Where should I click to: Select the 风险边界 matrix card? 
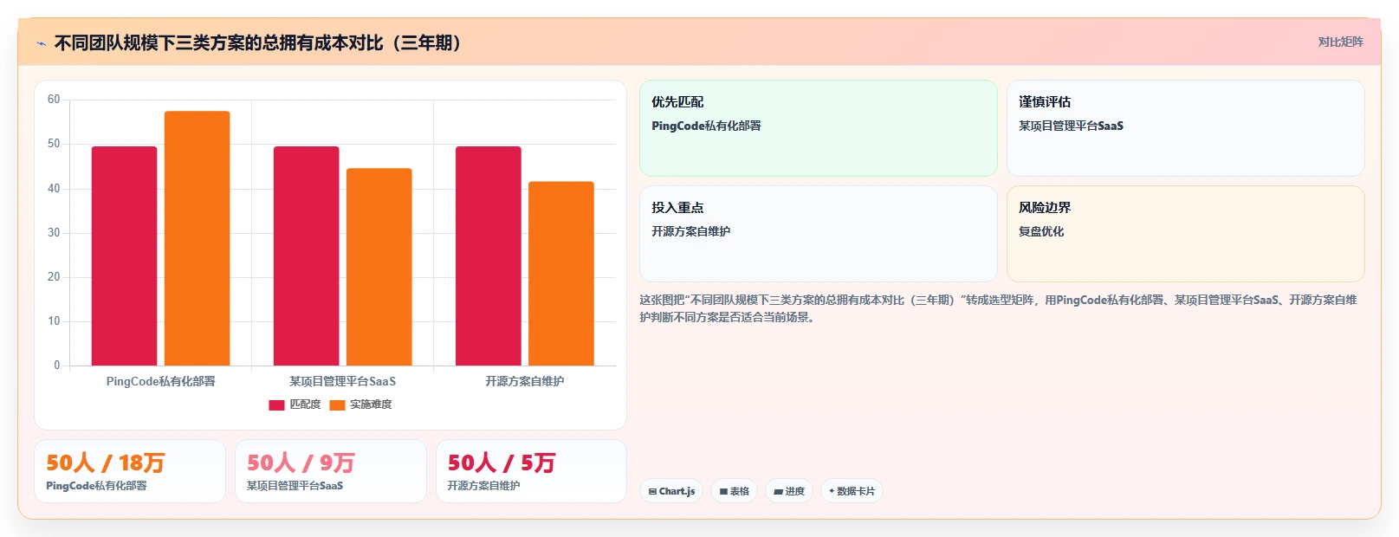[x=1186, y=234]
